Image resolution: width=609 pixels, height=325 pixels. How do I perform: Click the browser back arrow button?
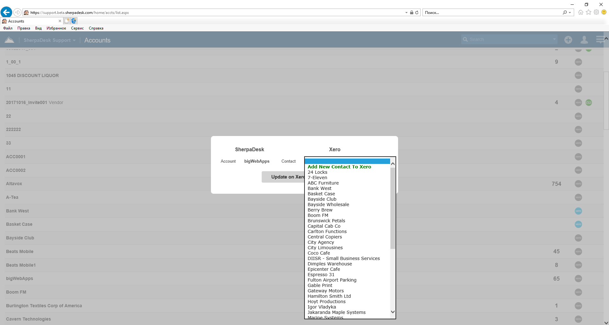click(6, 12)
